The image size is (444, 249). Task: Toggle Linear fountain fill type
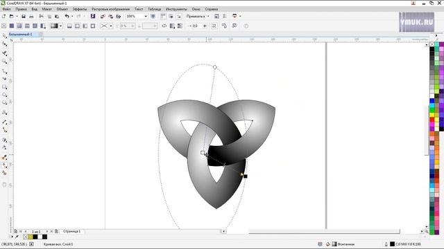(x=69, y=26)
